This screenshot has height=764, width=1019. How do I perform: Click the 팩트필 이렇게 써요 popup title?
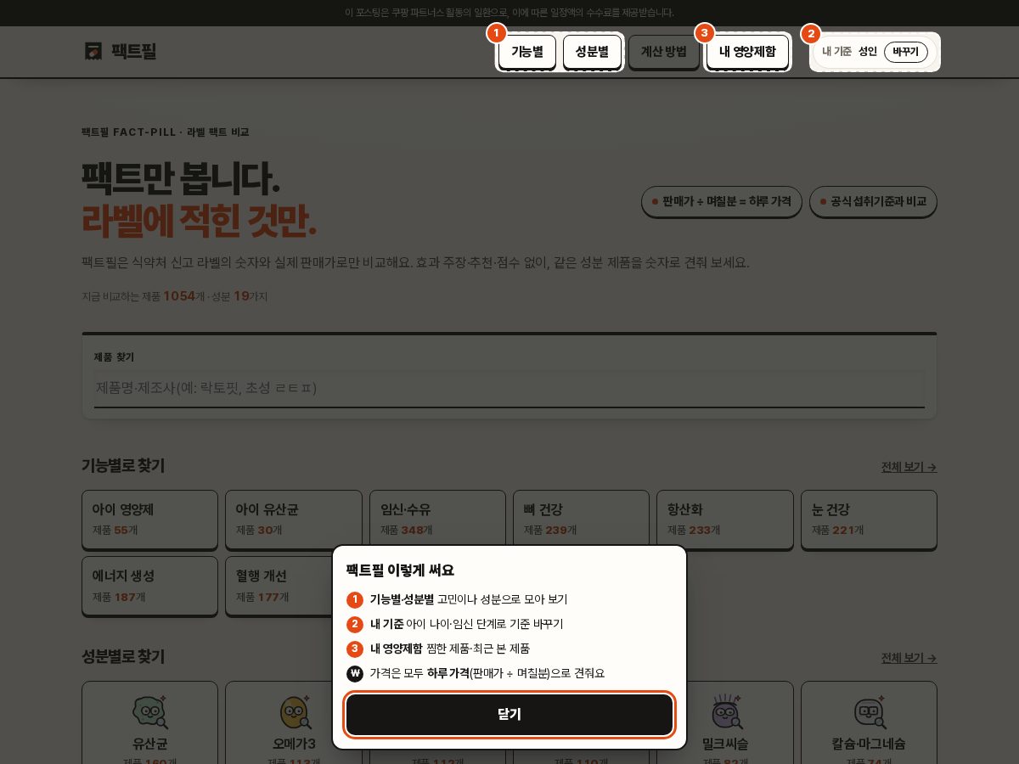coord(400,570)
